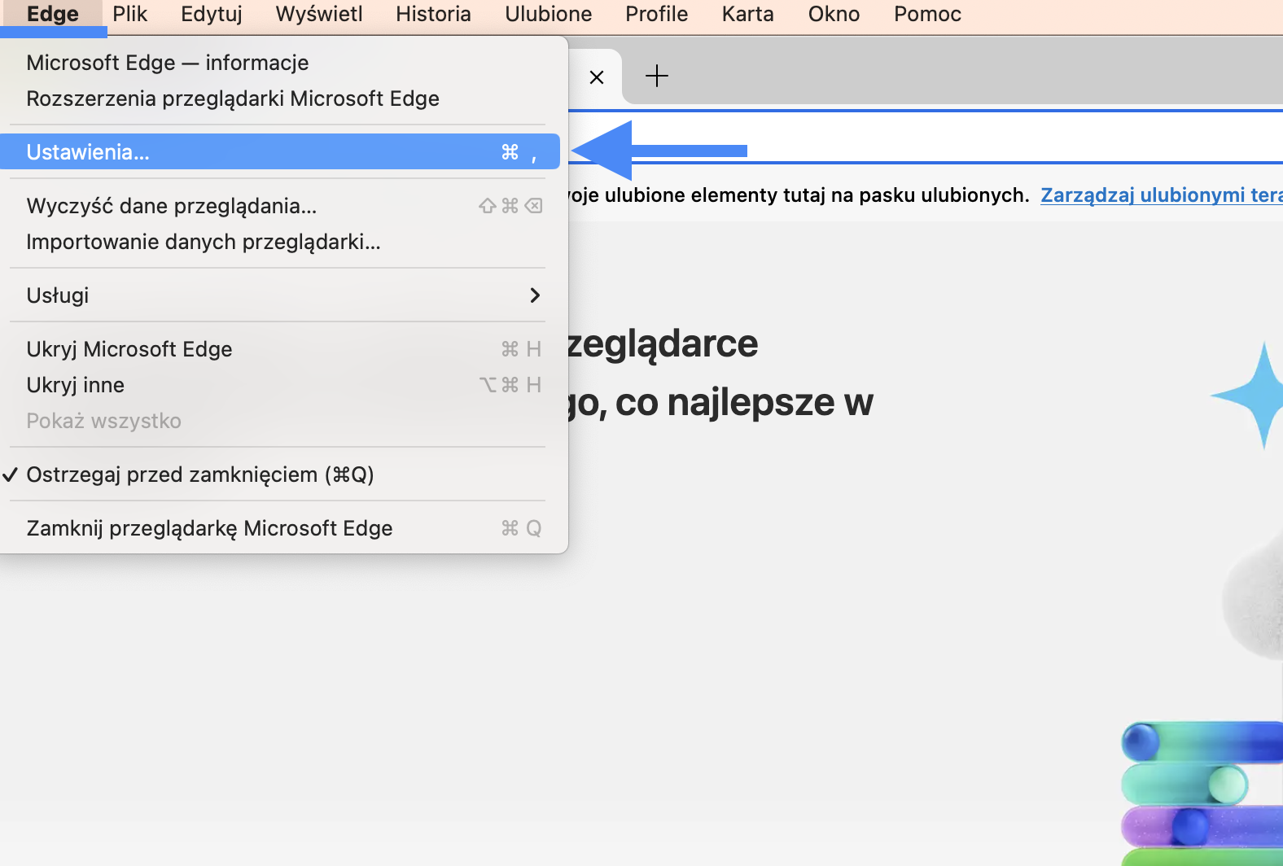
Task: Choose Wyczyść dane przeglądania...
Action: coord(280,206)
